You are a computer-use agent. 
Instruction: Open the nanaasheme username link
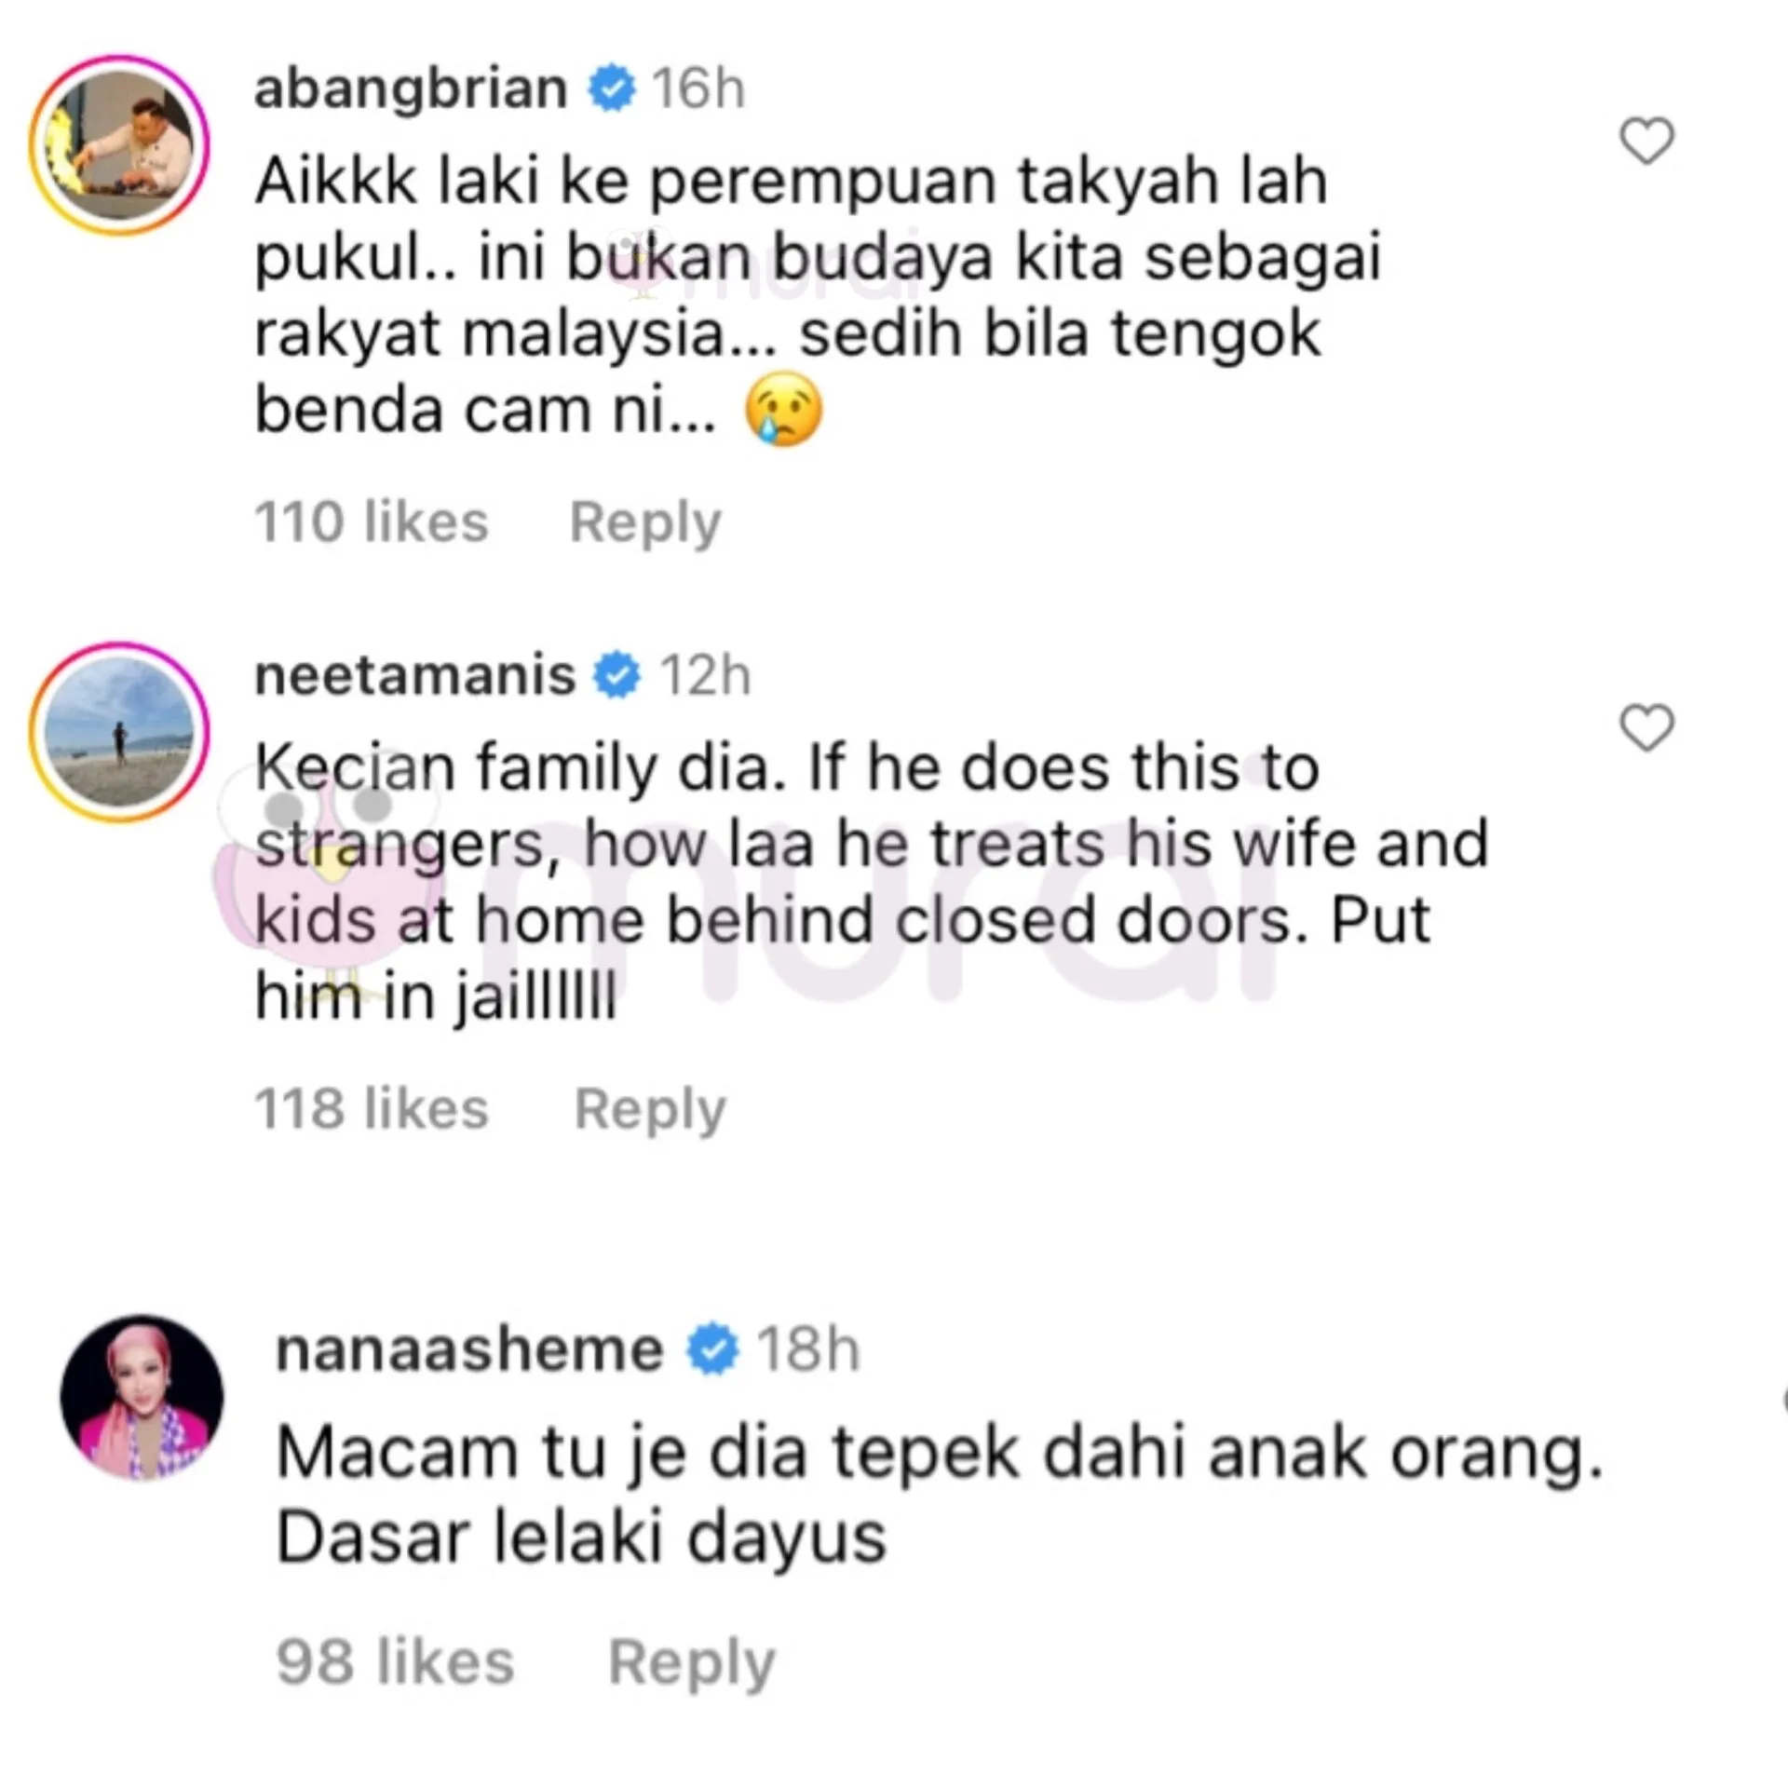(470, 1350)
